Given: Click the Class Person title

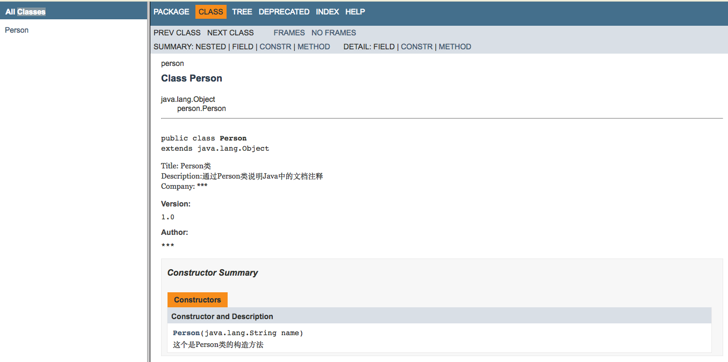Looking at the screenshot, I should point(192,78).
